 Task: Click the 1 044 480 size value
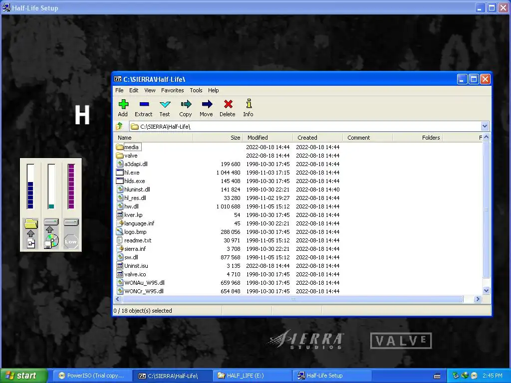point(228,173)
